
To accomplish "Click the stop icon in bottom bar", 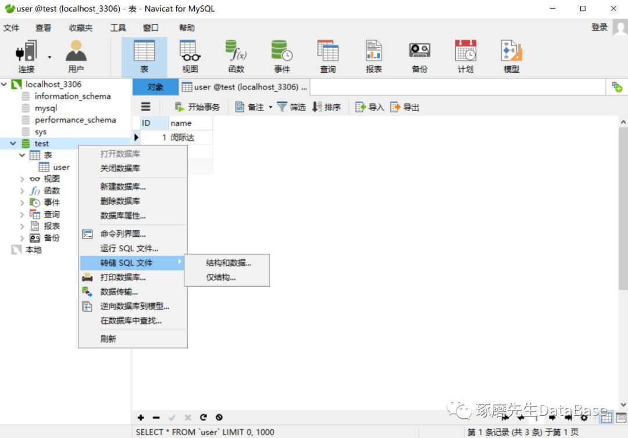I will coord(219,417).
